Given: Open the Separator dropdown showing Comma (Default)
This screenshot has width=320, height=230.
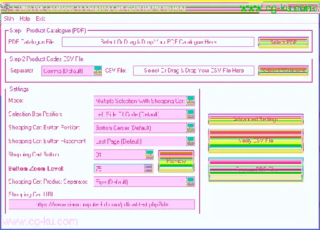Looking at the screenshot, I should coord(71,71).
